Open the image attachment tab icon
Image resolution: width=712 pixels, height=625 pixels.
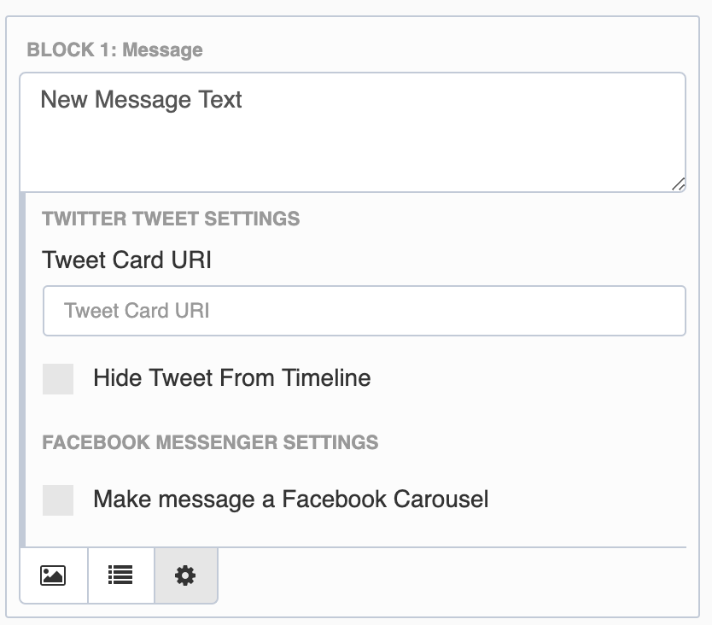pos(53,575)
